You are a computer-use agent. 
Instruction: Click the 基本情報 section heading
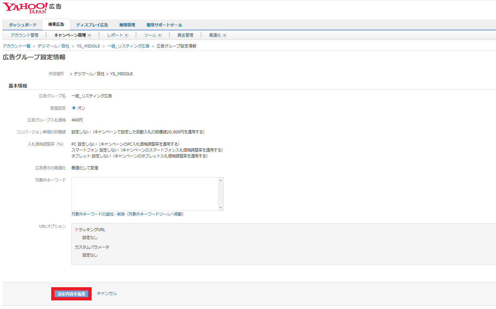18,86
